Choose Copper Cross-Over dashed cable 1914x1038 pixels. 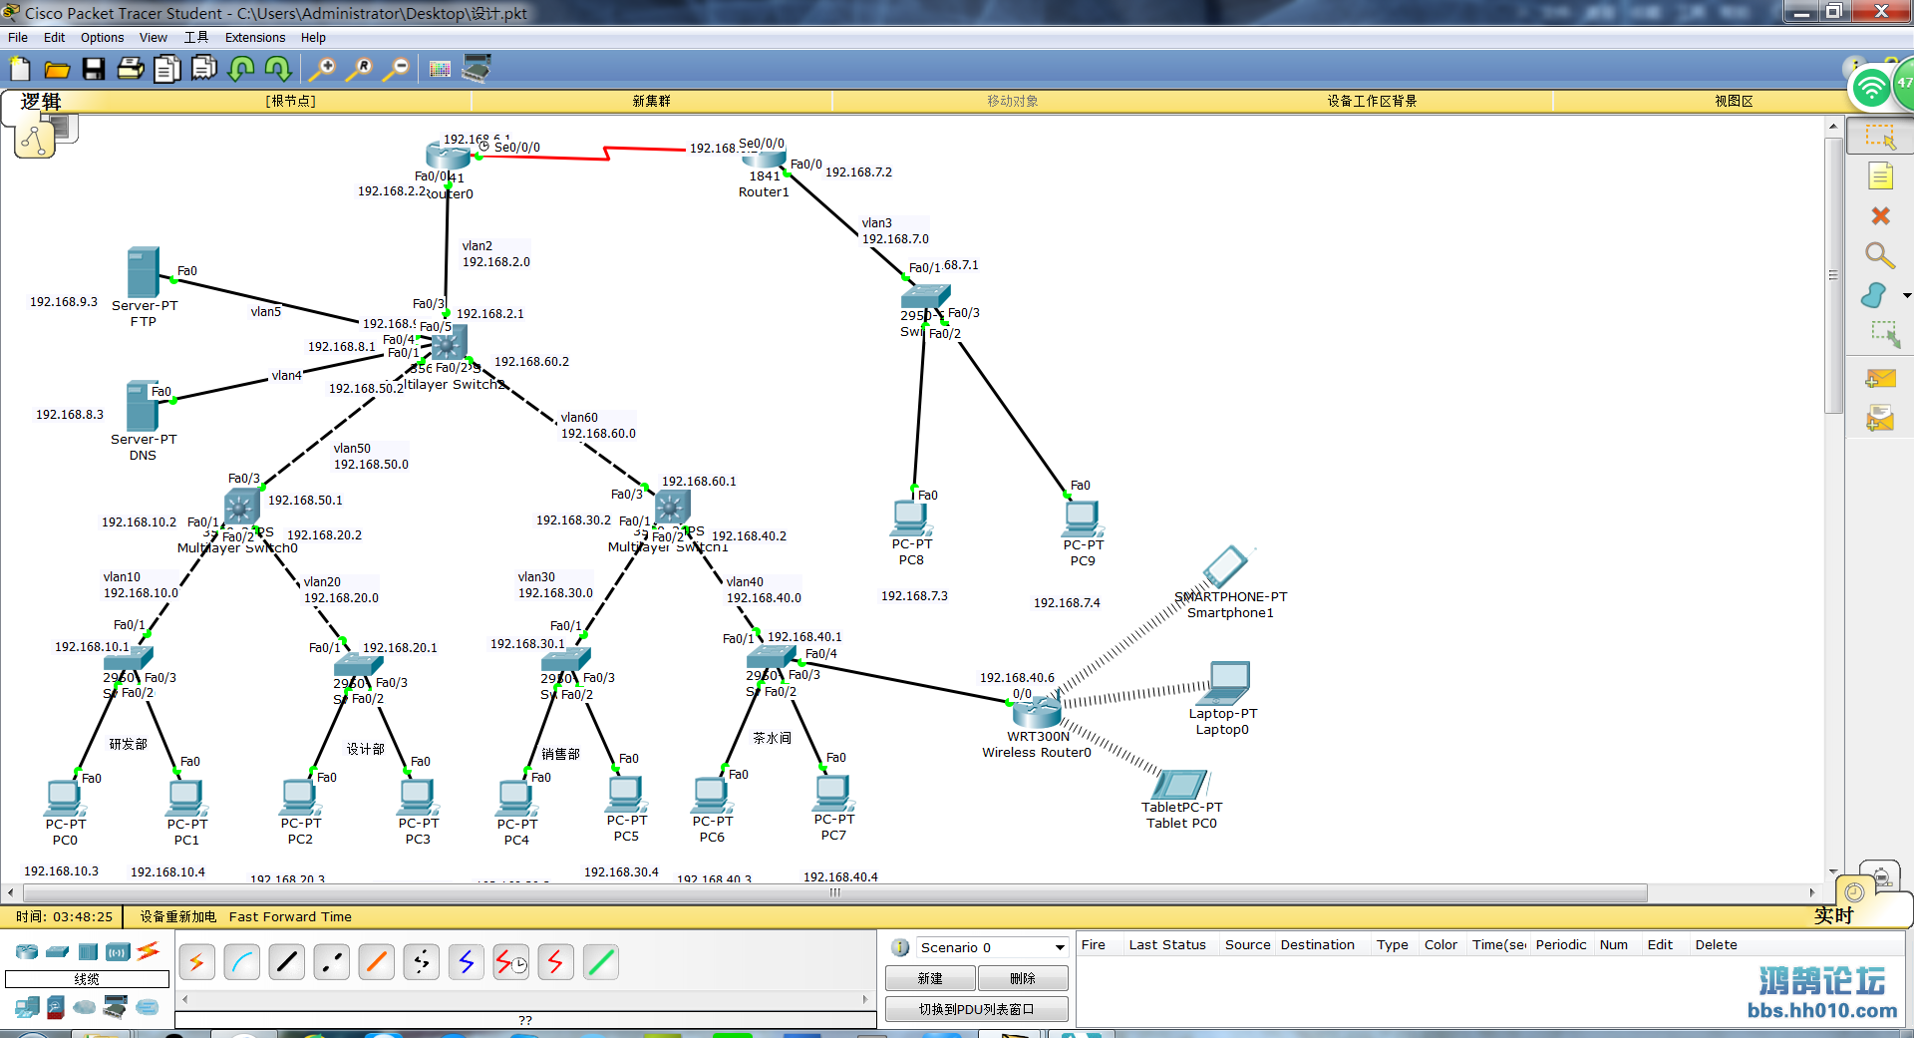point(332,962)
